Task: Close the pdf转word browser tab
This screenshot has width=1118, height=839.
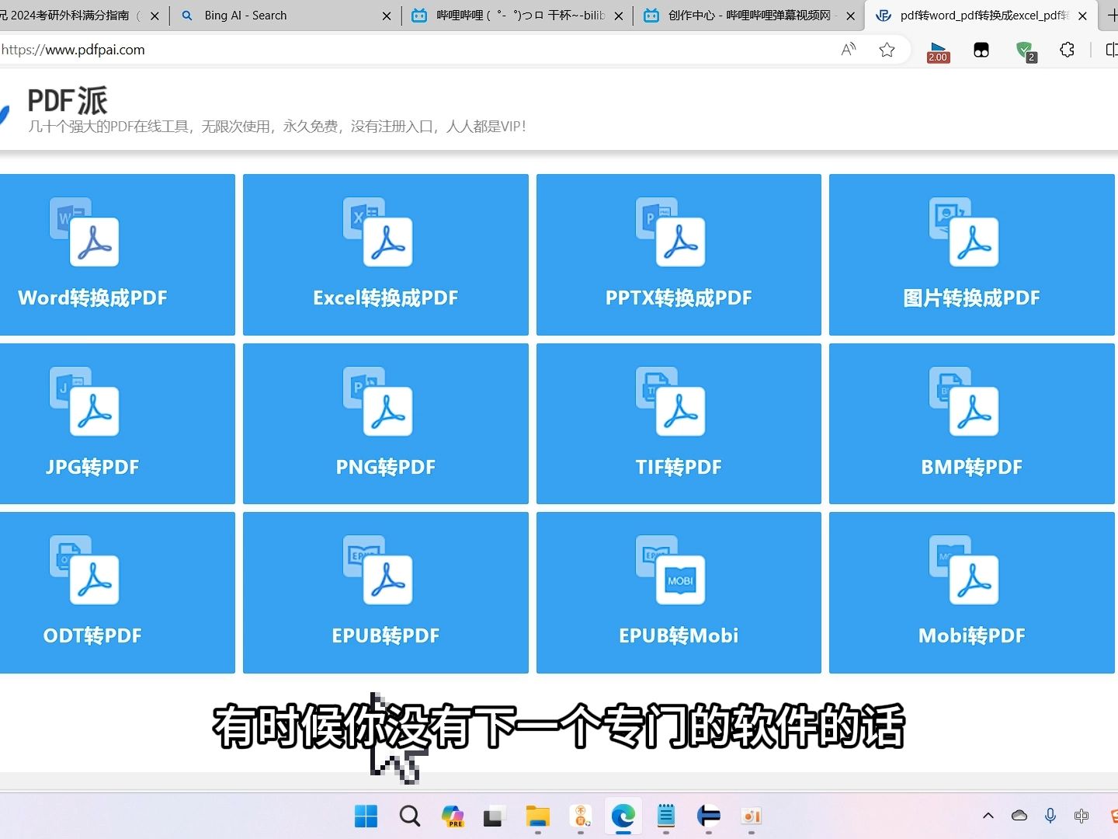Action: [1082, 16]
